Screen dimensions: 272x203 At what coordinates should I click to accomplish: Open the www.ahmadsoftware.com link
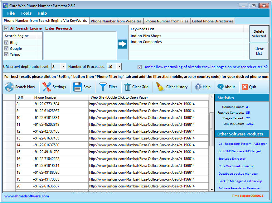[x=27, y=196]
